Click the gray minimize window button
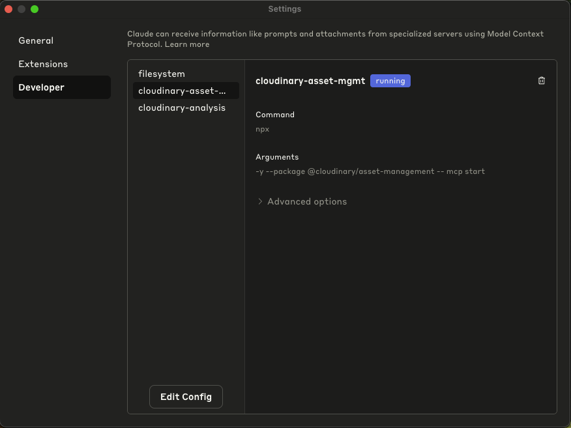The width and height of the screenshot is (571, 428). coord(22,9)
